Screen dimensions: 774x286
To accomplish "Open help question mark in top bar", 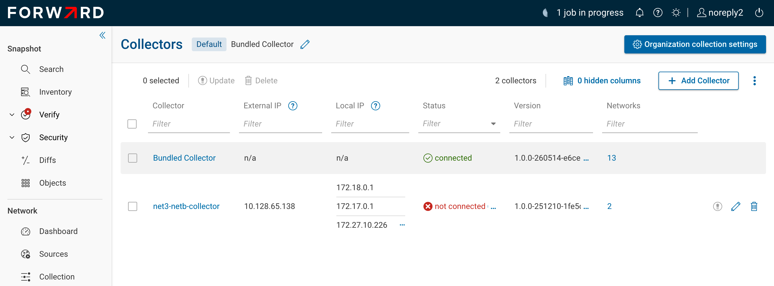I will [x=658, y=13].
